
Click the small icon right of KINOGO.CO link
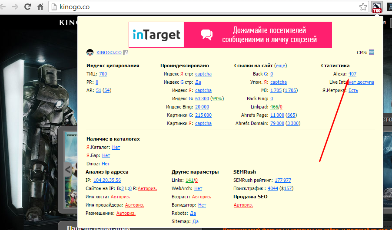point(126,53)
